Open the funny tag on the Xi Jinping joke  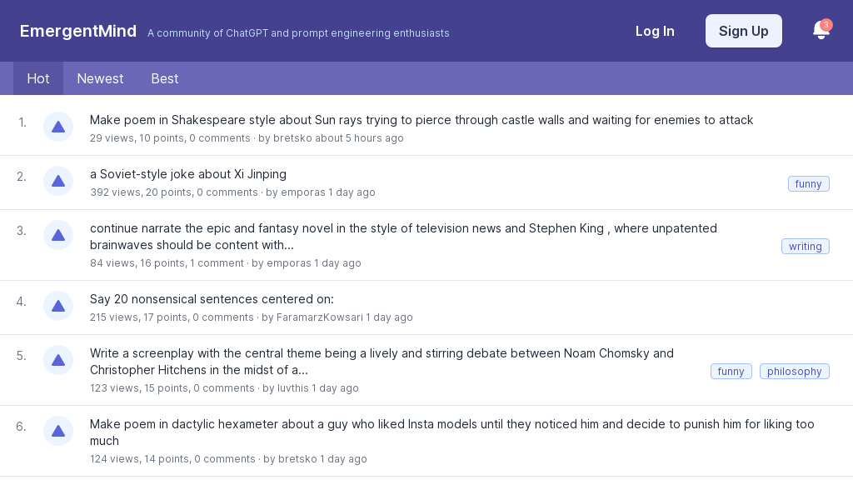tap(808, 183)
